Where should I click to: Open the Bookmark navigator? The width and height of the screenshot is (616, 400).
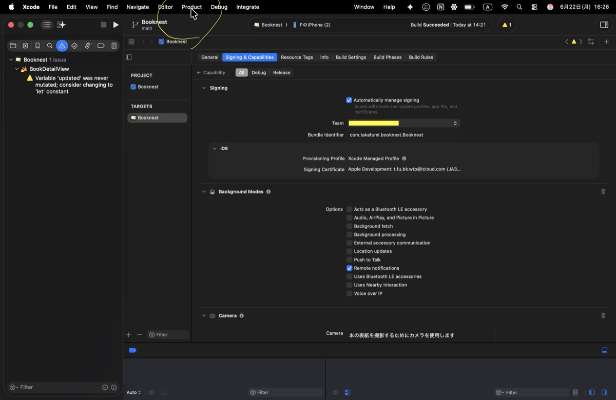pyautogui.click(x=37, y=46)
